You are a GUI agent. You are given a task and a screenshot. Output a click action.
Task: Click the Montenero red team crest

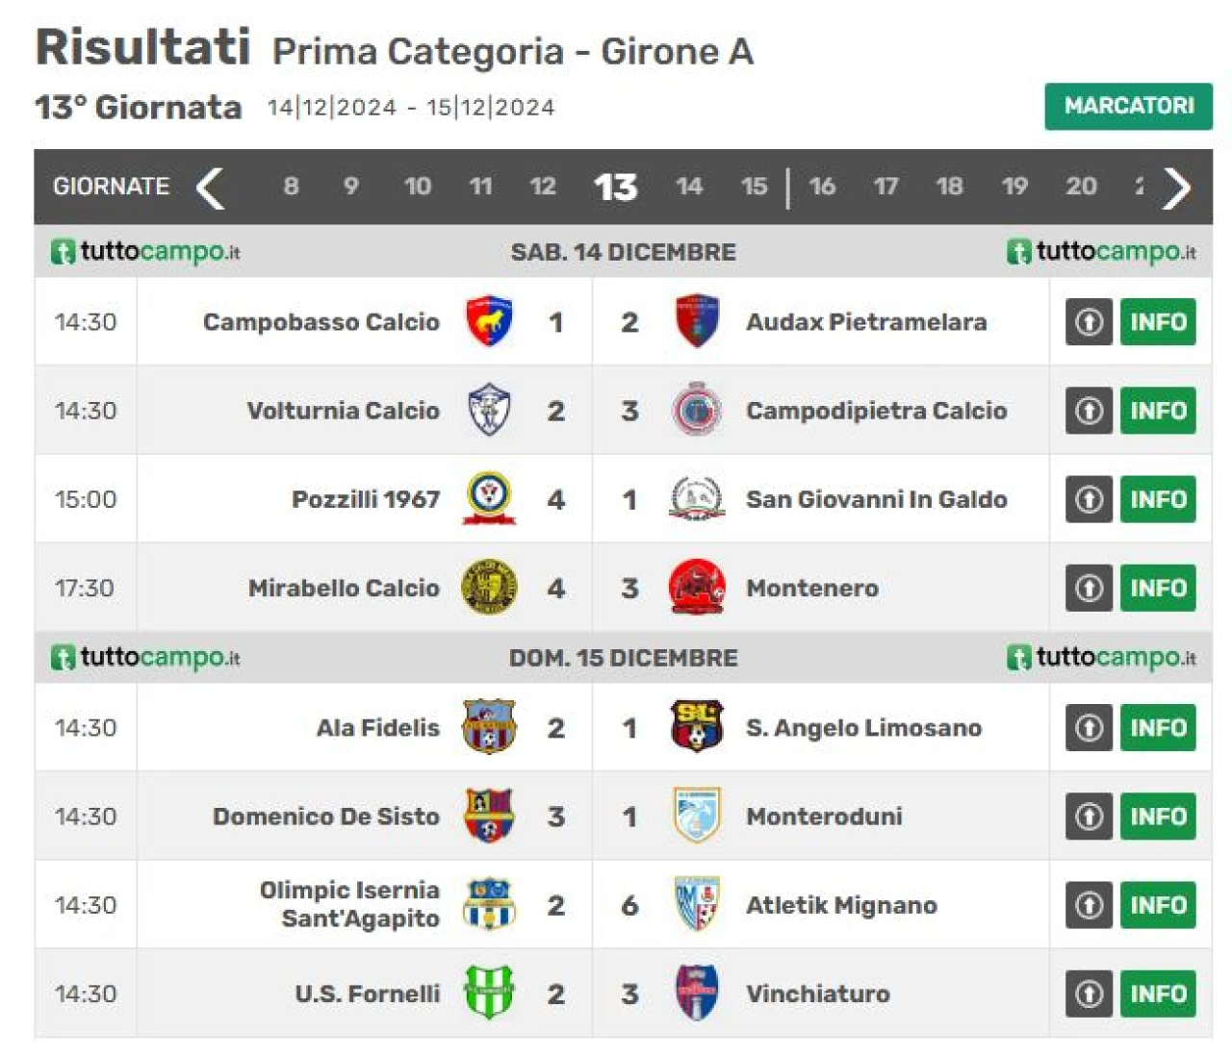(x=697, y=587)
